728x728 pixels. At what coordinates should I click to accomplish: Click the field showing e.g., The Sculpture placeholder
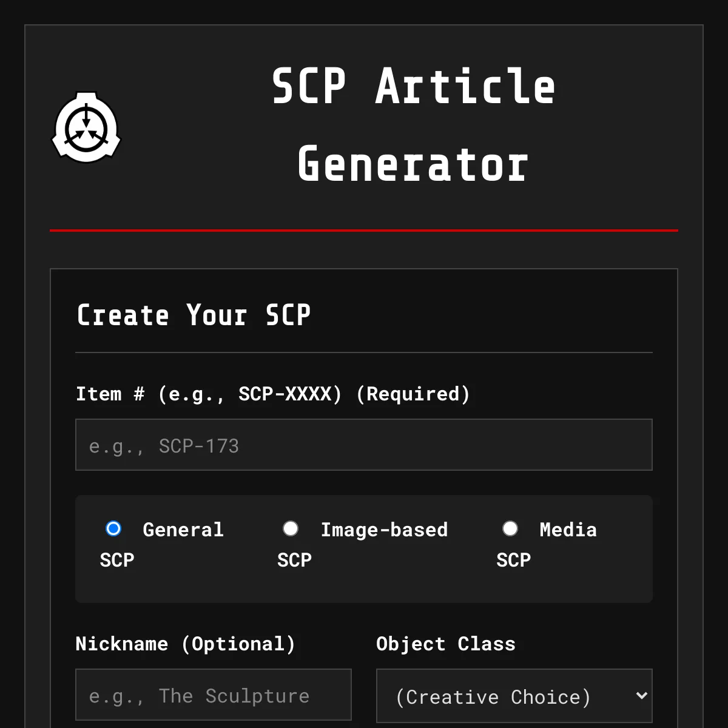click(x=214, y=695)
